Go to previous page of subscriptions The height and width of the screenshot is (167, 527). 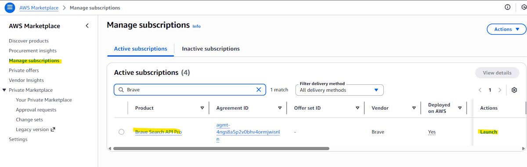coord(480,90)
